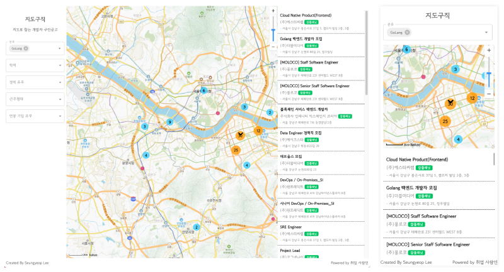Image resolution: width=504 pixels, height=272 pixels.
Task: Open the Data Engineer 경력직 모집 listing
Action: click(301, 133)
